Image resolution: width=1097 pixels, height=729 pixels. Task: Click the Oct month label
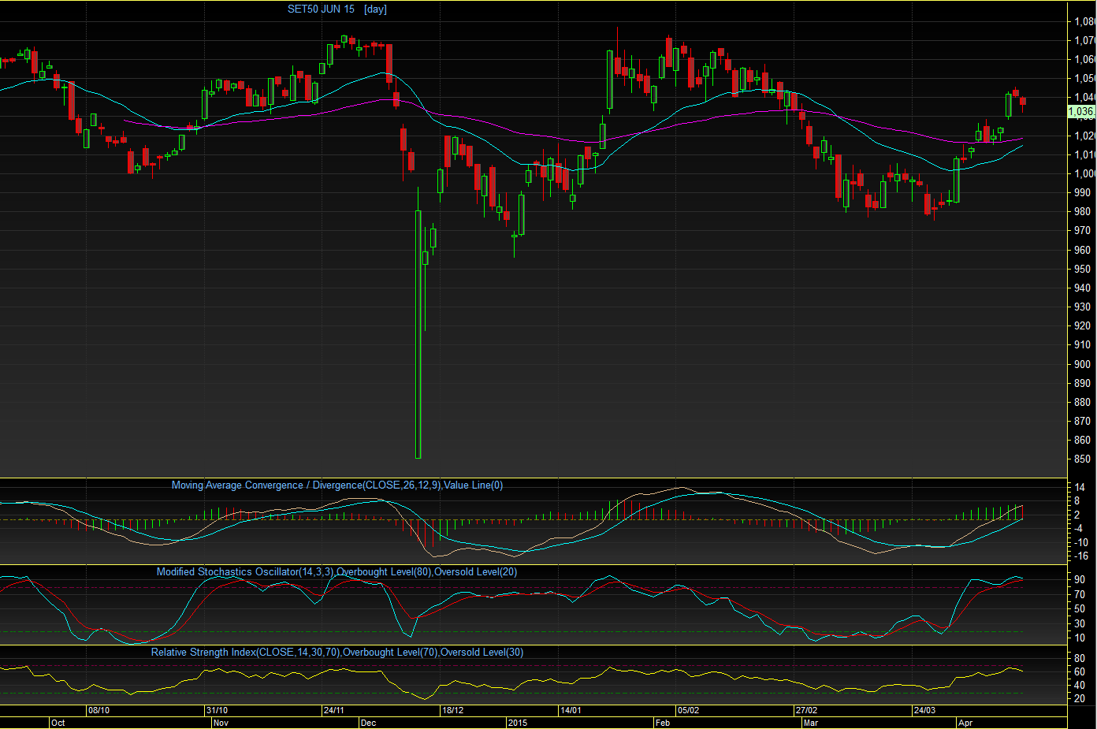click(58, 723)
